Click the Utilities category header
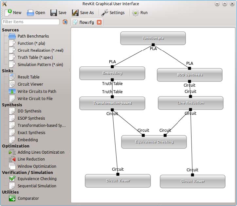 click(10, 192)
